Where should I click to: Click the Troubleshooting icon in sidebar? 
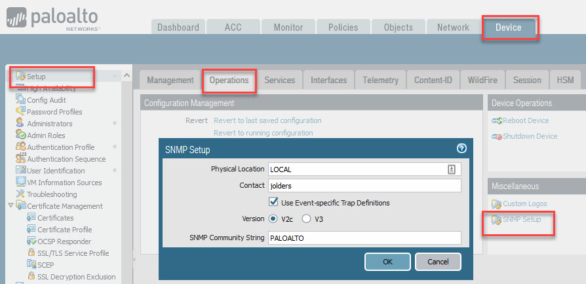point(21,194)
